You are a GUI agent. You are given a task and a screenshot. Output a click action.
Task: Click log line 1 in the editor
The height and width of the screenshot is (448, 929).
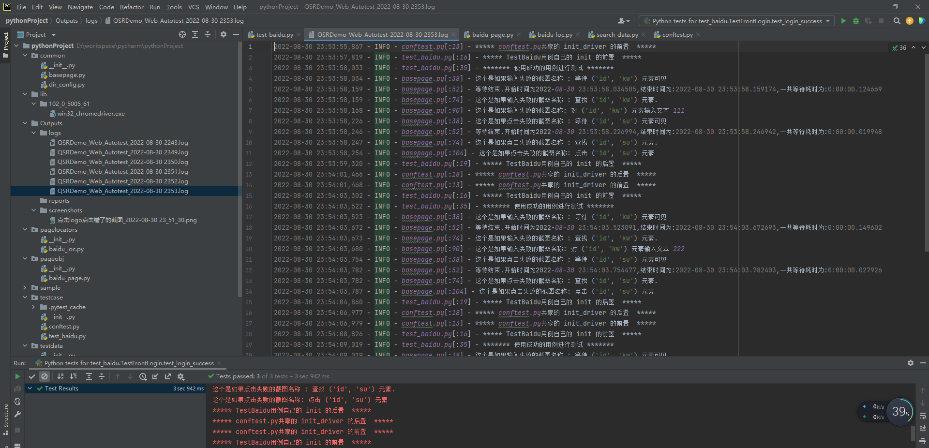pos(464,47)
